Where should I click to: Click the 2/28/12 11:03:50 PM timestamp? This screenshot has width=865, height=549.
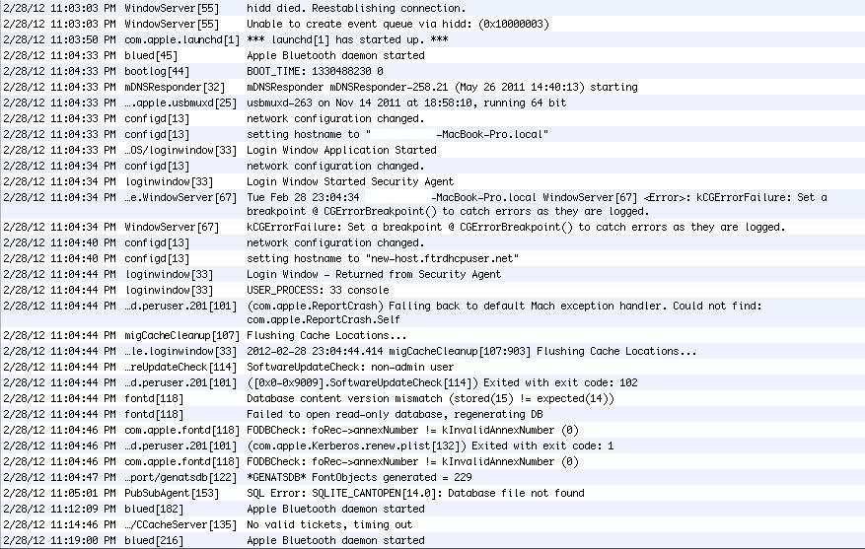[x=59, y=39]
